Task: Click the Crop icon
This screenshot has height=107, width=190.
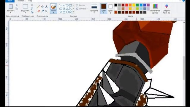Action: (x=32, y=5)
